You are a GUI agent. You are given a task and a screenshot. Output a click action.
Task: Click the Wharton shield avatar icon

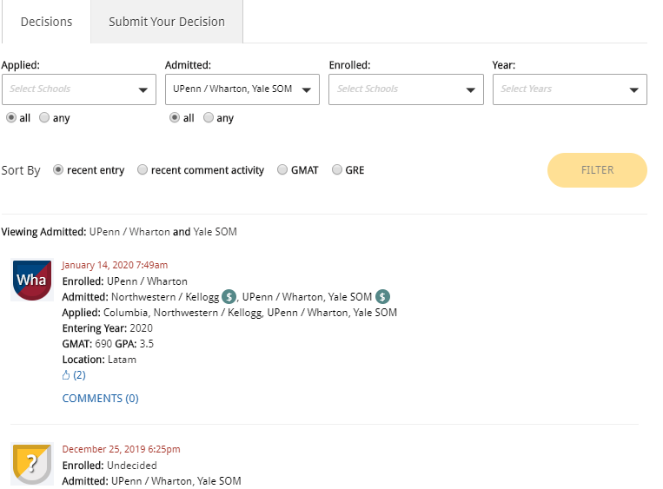click(x=32, y=280)
